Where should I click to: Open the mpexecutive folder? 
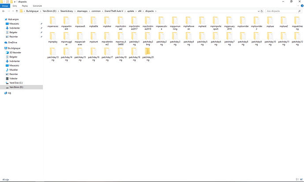point(161,23)
